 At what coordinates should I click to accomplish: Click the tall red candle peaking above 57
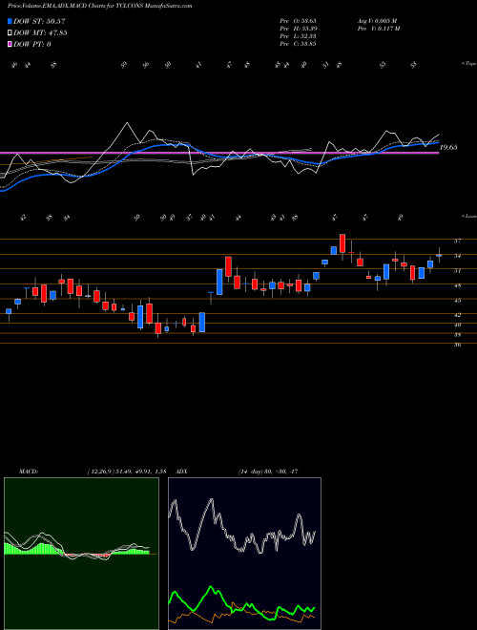coord(342,243)
